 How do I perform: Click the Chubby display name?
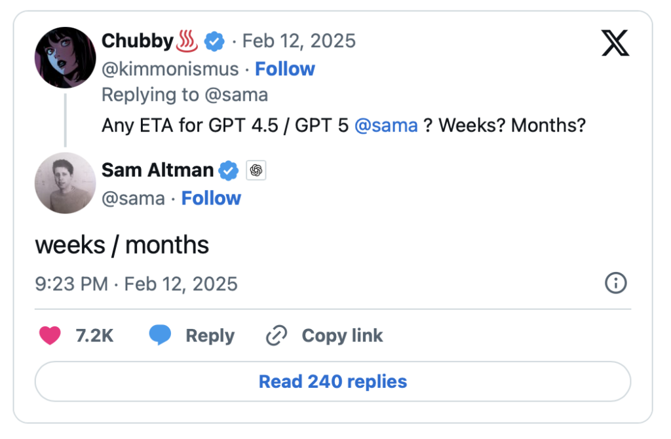coord(137,41)
